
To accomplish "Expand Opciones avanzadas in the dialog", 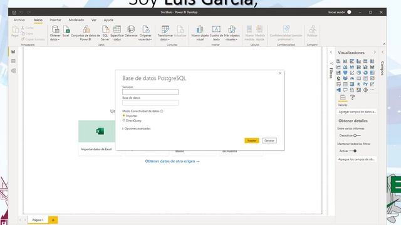I will click(137, 129).
